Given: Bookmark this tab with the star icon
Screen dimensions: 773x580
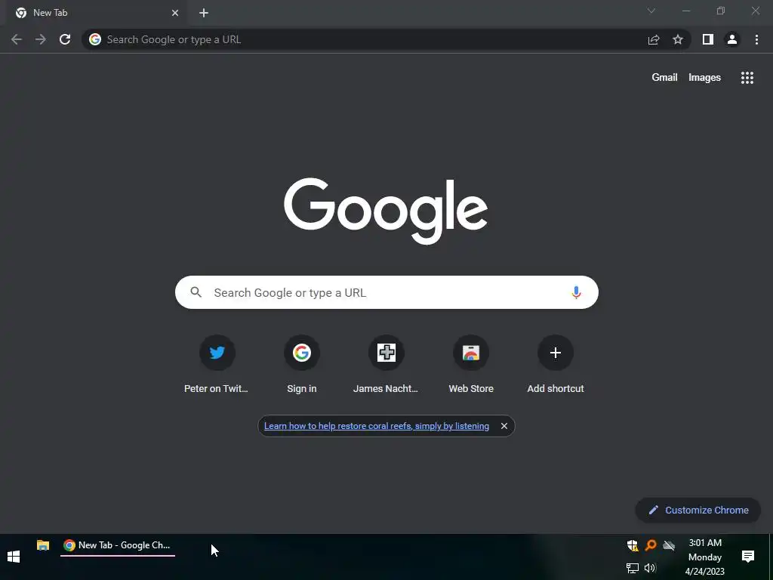Looking at the screenshot, I should pyautogui.click(x=678, y=39).
